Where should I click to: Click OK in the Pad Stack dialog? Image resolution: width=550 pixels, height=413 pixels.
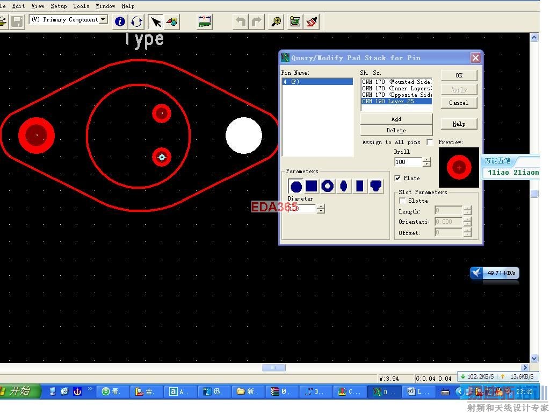[x=459, y=75]
